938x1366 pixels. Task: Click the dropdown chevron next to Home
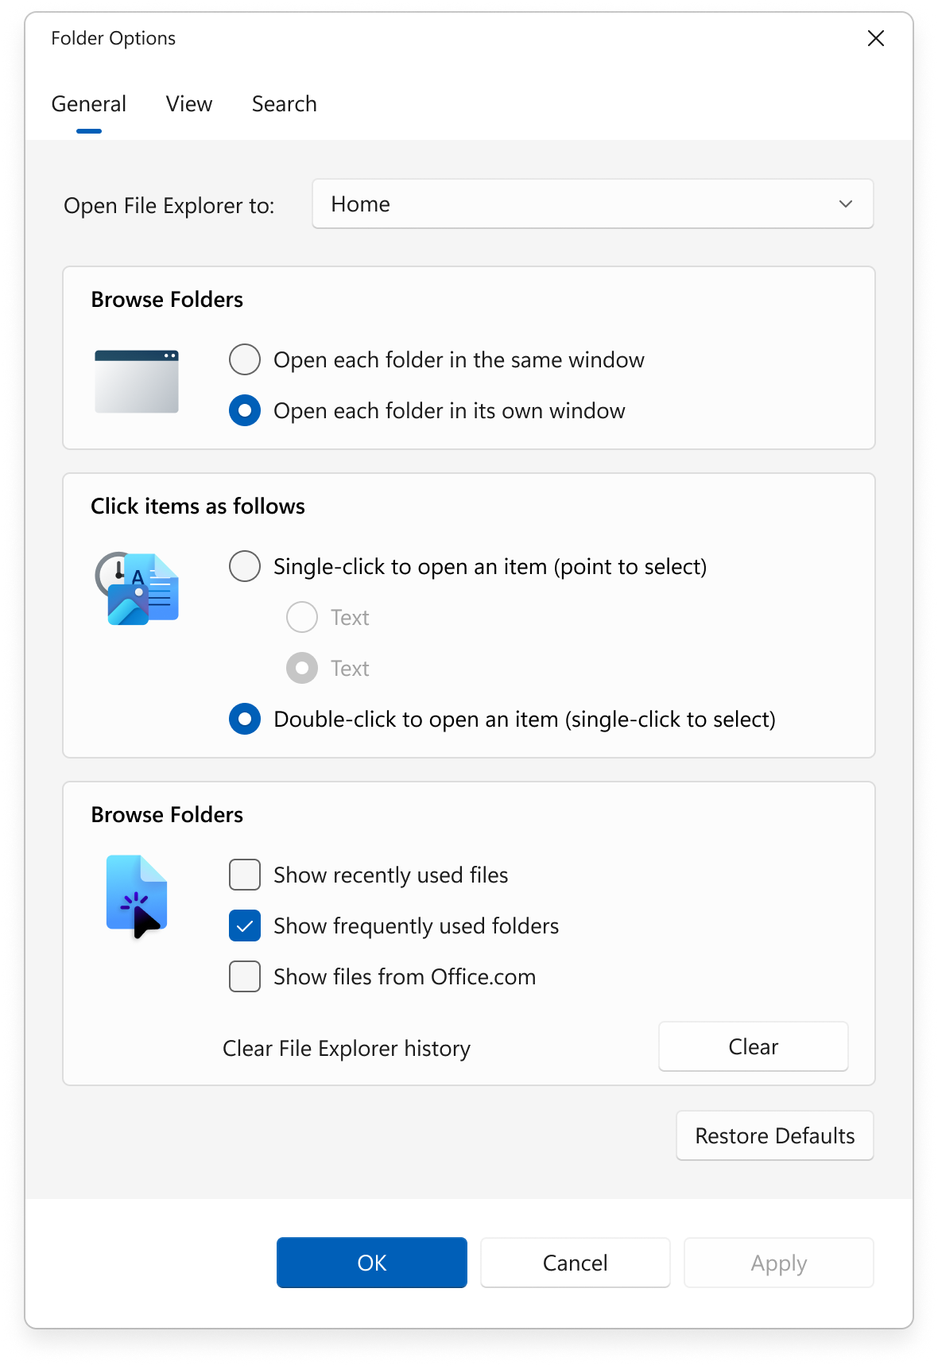tap(846, 204)
